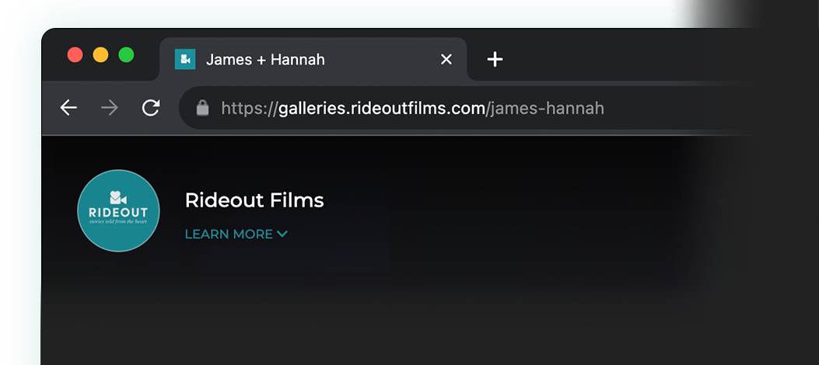Click the padlock security icon

pos(202,109)
